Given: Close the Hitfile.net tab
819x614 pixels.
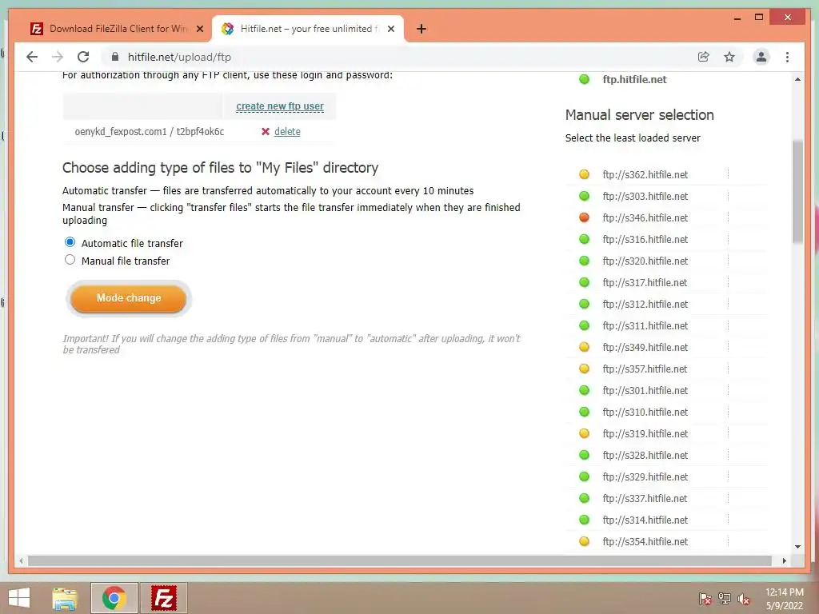Looking at the screenshot, I should 390,29.
